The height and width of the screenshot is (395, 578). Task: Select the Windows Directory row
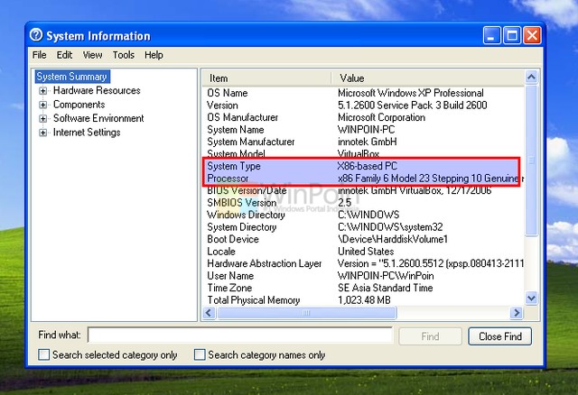click(363, 215)
